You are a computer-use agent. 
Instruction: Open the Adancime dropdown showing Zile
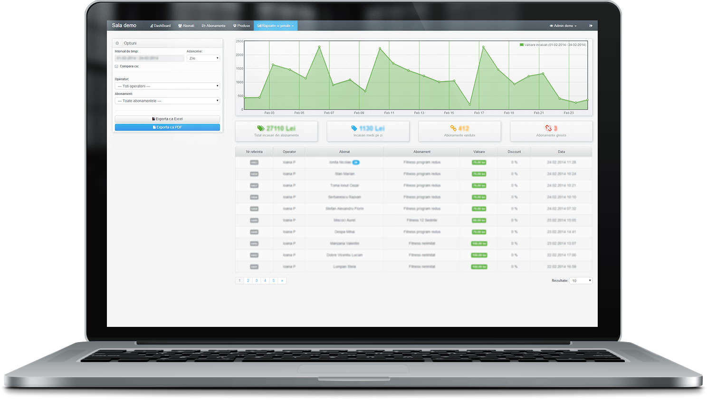(203, 58)
